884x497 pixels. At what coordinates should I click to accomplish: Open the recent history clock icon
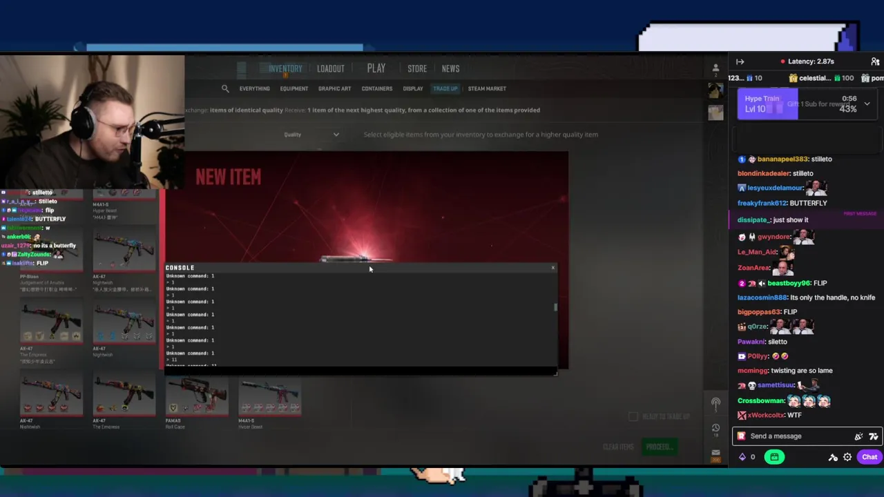pos(715,428)
